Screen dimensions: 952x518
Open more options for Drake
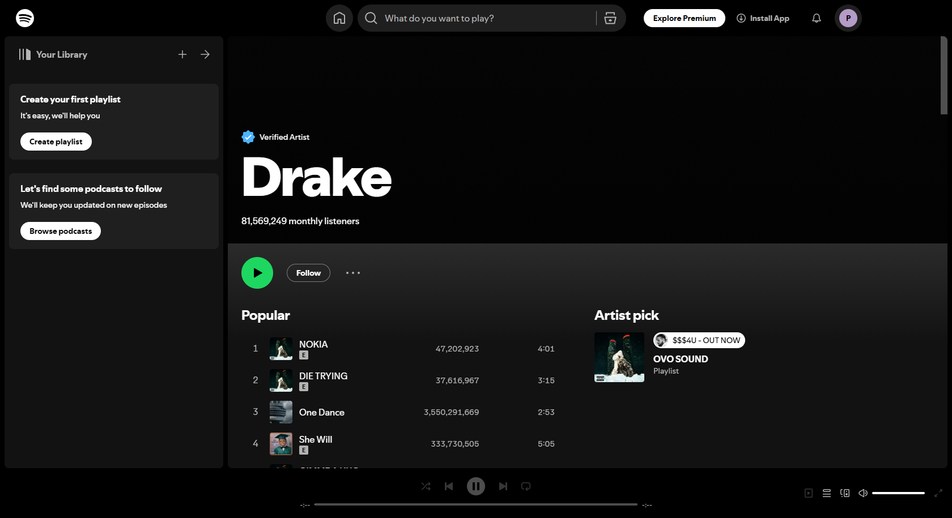click(353, 273)
